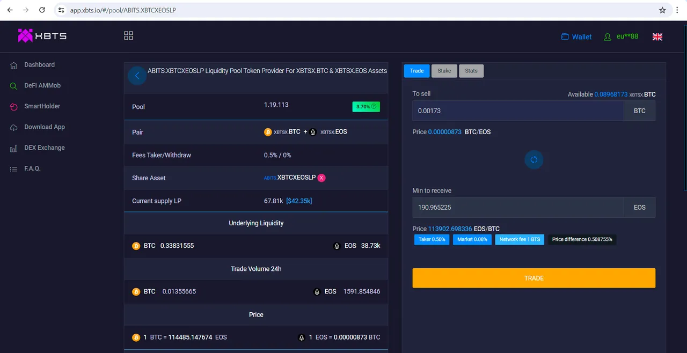This screenshot has width=687, height=353.
Task: Click the Taker 0.50% badge
Action: (x=432, y=239)
